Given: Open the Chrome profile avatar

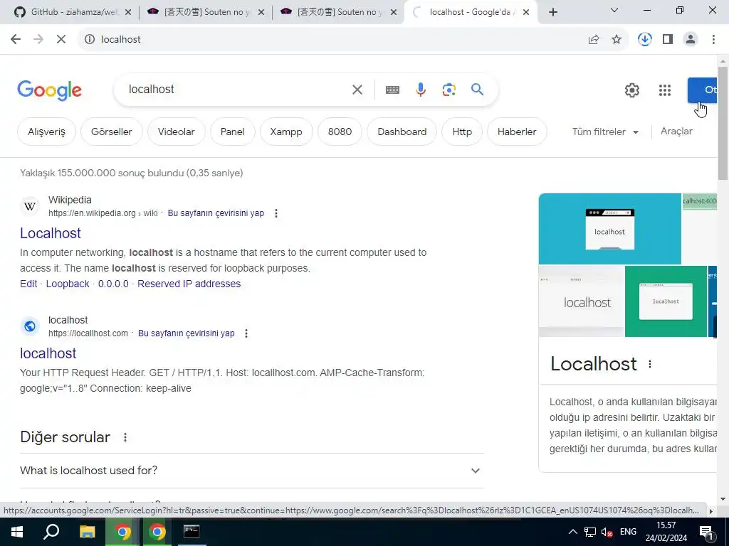Looking at the screenshot, I should [x=691, y=40].
